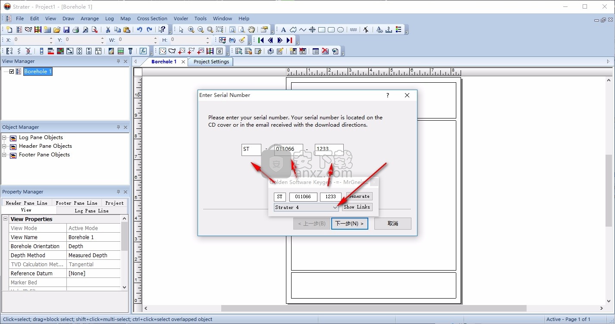Image resolution: width=615 pixels, height=324 pixels.
Task: Click the Legend tool icon
Action: 398,30
